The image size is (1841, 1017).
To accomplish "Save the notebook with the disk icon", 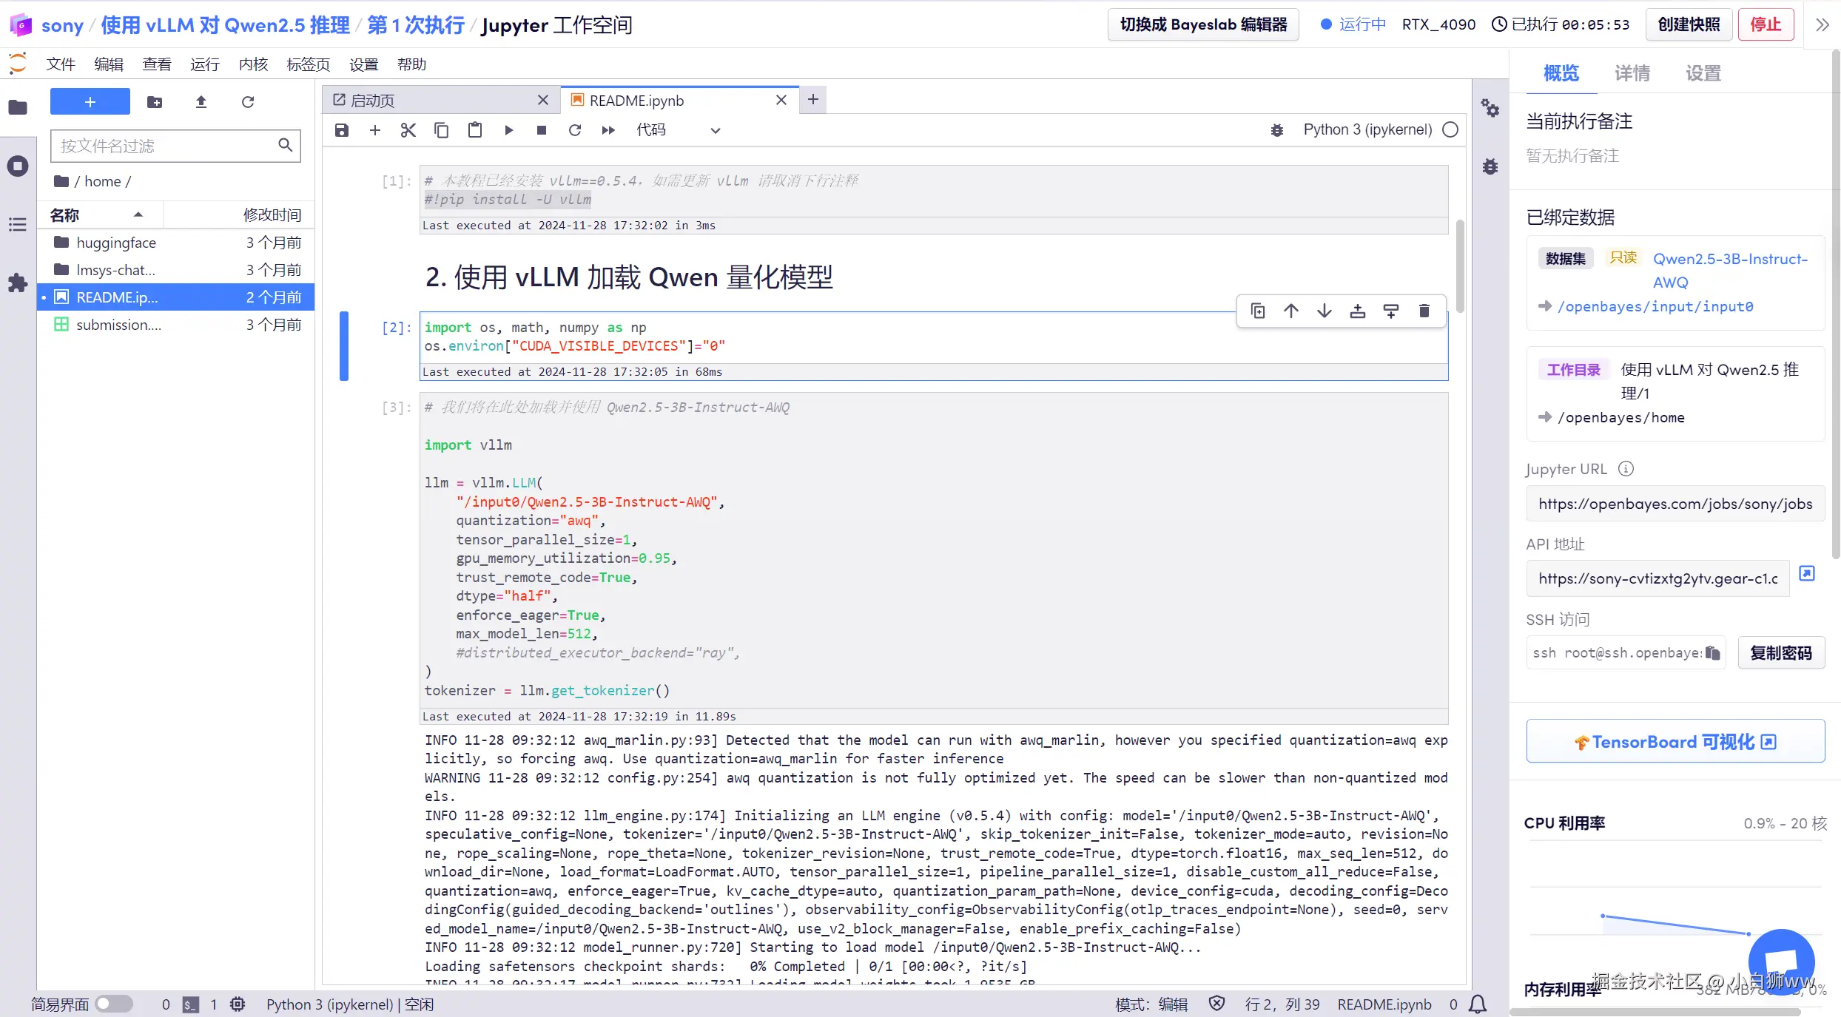I will point(341,130).
